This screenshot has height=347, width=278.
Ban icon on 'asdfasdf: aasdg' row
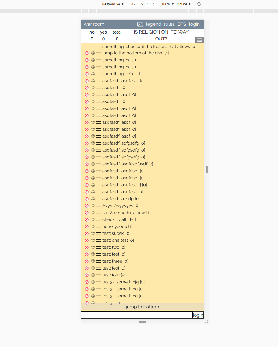click(x=86, y=199)
